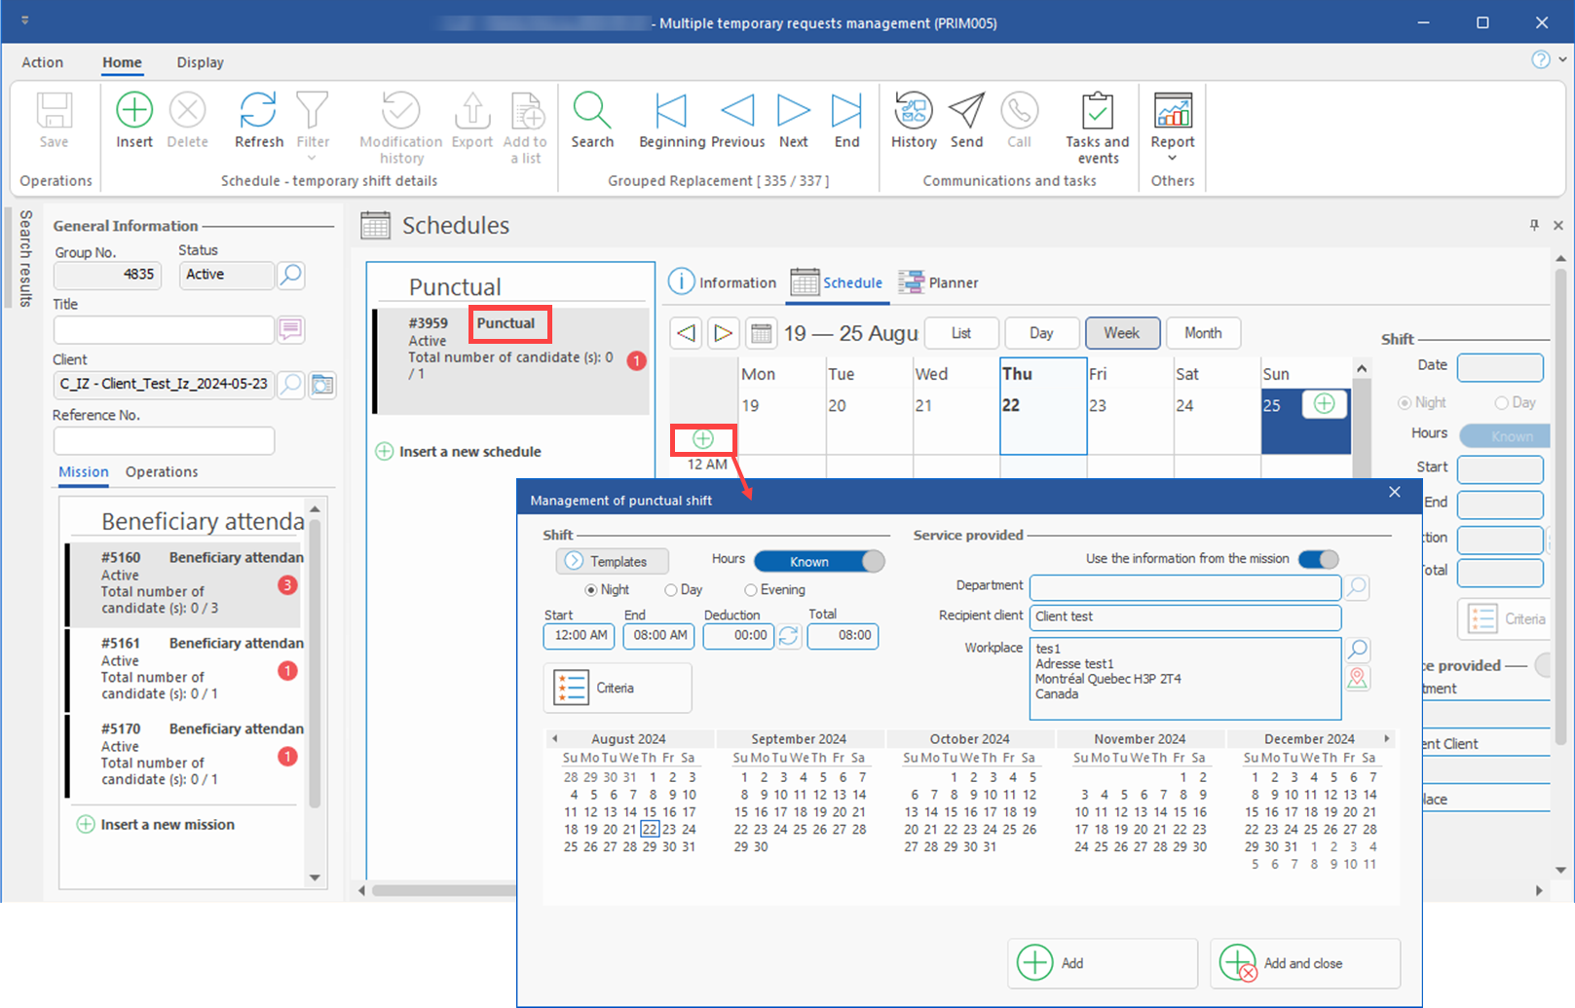Toggle Use the information from the mission

1318,559
